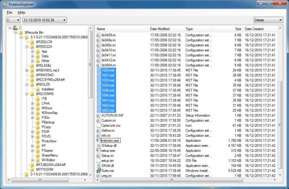Select the MShowEsp folder in tree

pyautogui.click(x=49, y=113)
